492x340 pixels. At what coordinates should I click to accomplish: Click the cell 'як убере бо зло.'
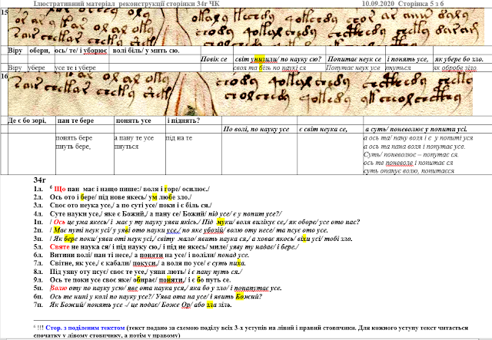click(459, 59)
